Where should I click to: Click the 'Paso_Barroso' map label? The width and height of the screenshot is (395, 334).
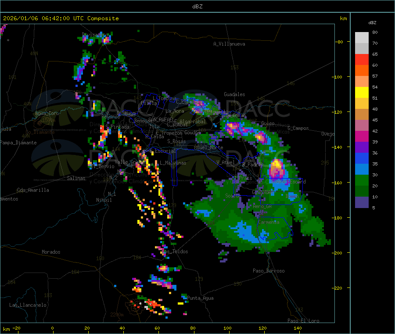(x=269, y=271)
